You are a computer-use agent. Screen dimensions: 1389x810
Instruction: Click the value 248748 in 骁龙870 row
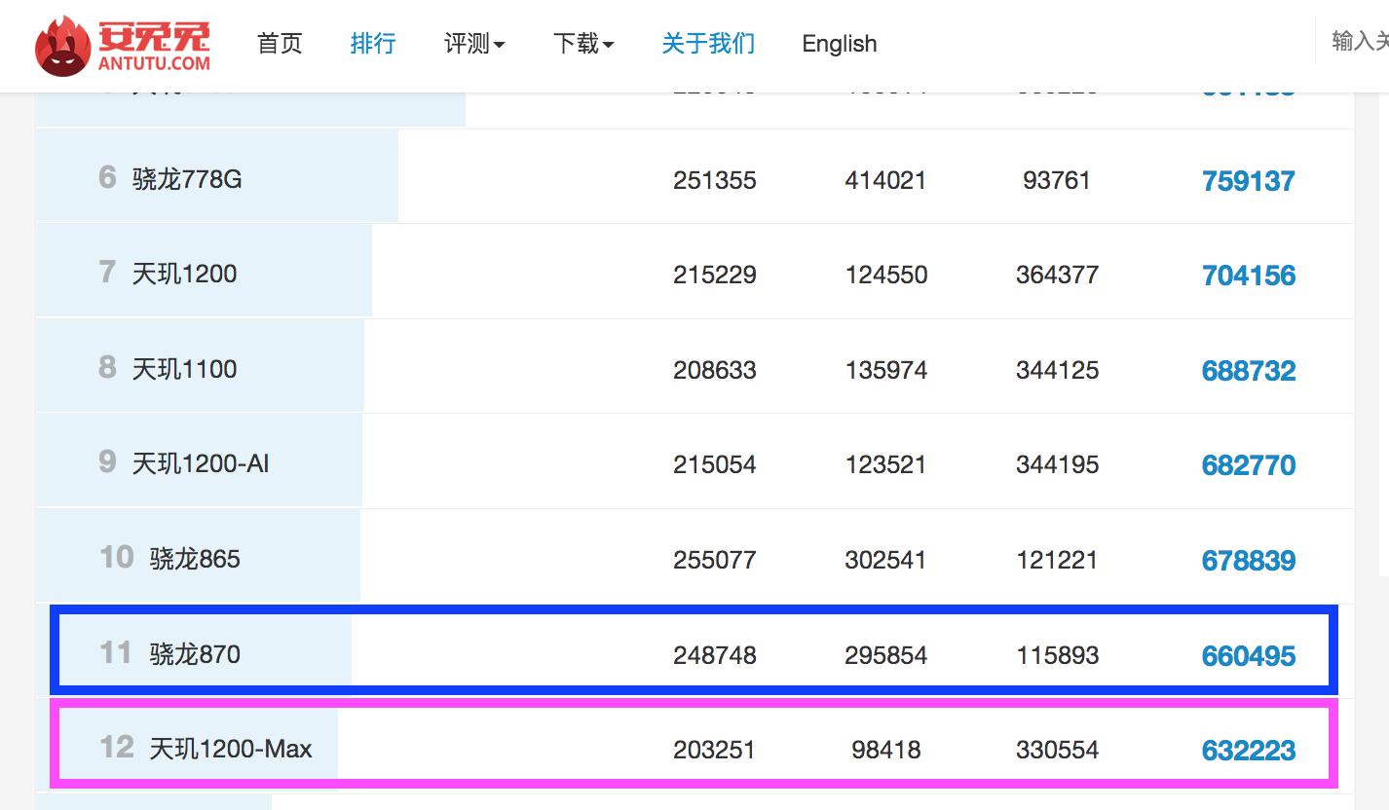[x=715, y=655]
